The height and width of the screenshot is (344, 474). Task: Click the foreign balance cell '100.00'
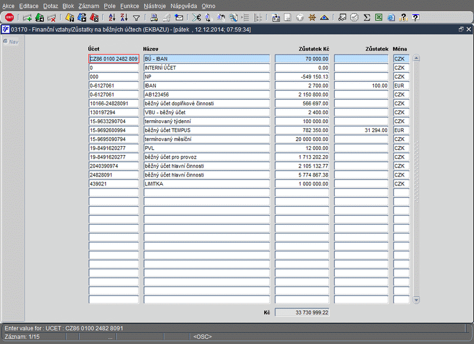361,85
